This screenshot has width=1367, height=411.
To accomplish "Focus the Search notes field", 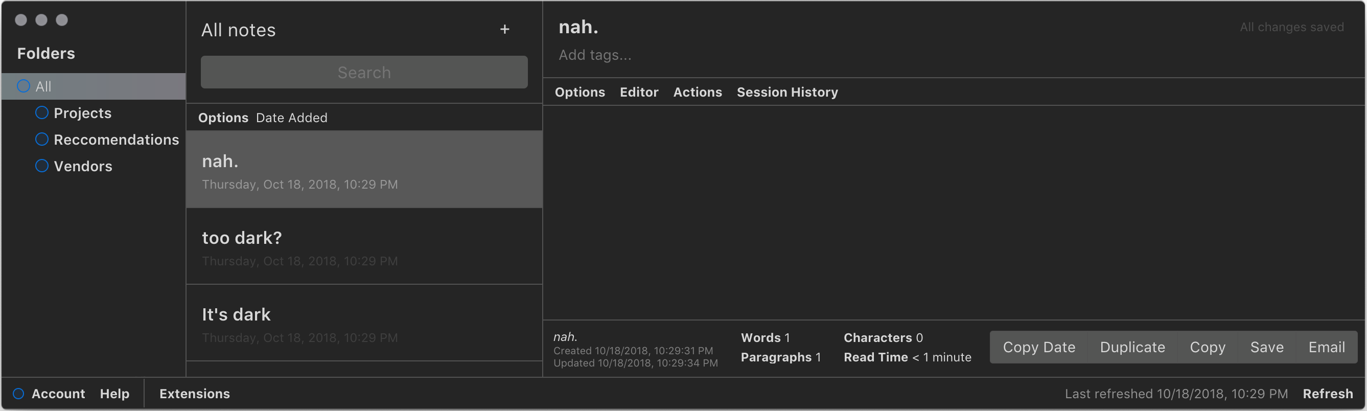I will coord(364,72).
